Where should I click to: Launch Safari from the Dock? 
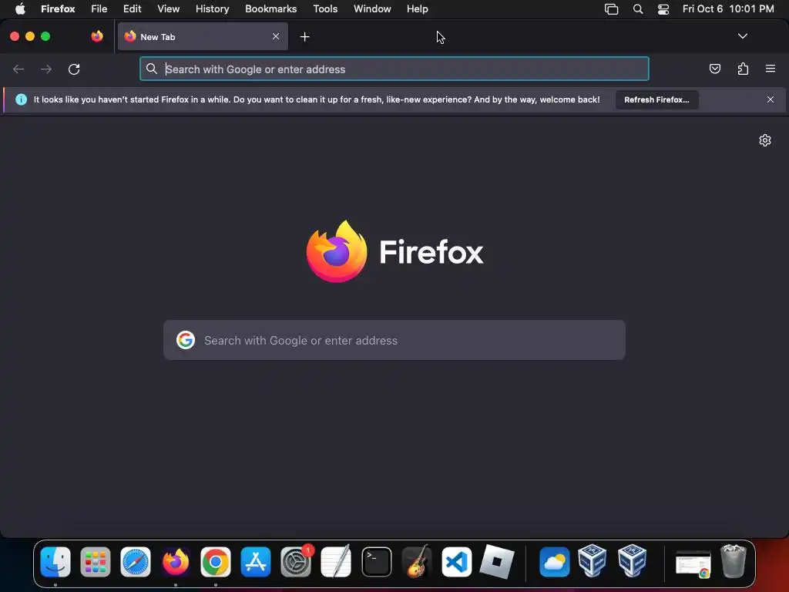136,561
